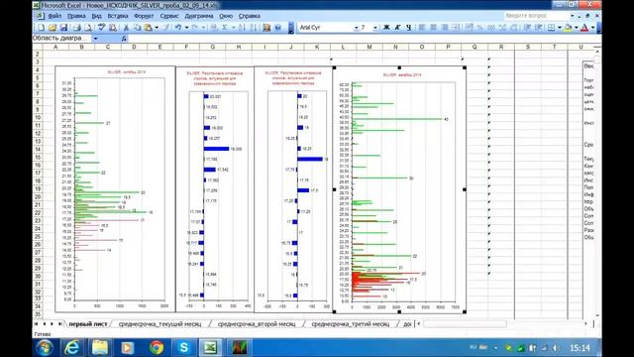This screenshot has height=357, width=634.
Task: Open the Формат menu
Action: tap(144, 16)
